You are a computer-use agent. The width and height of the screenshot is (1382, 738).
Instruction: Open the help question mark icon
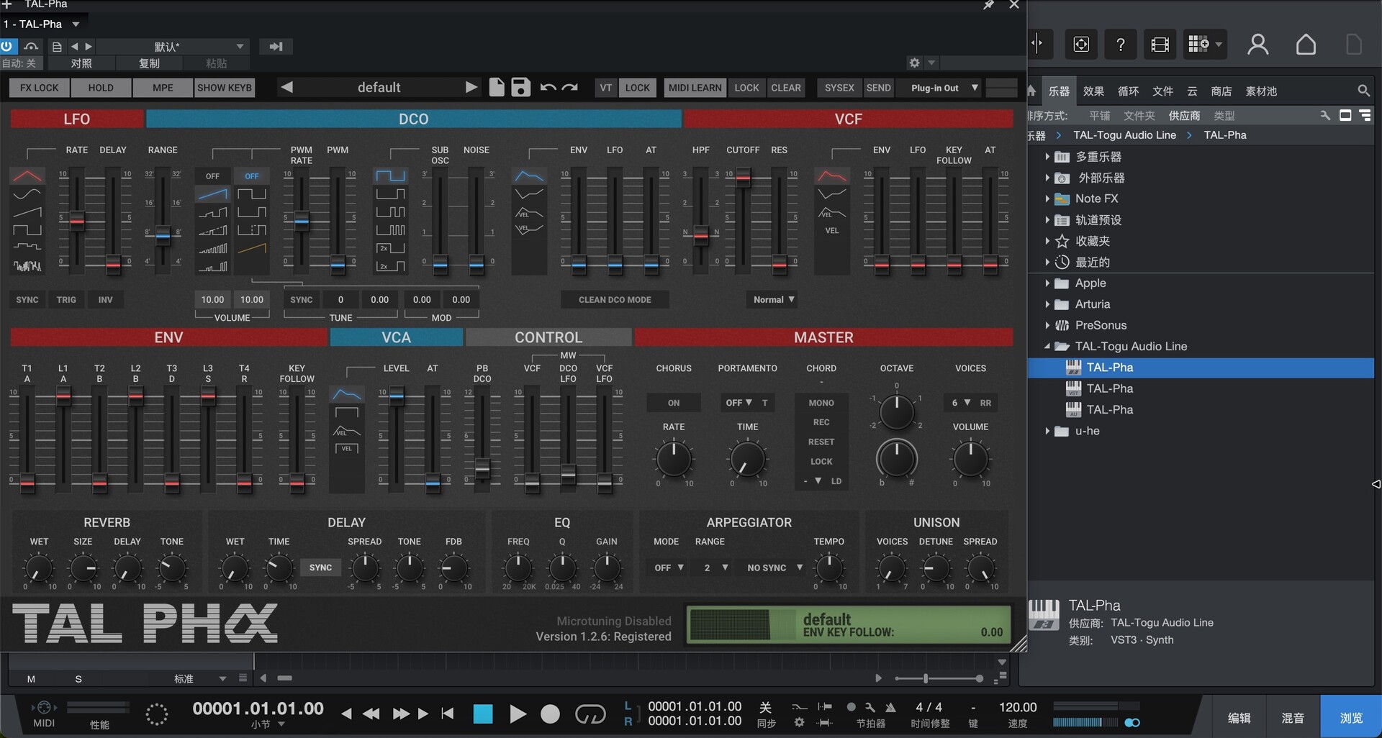click(1120, 45)
